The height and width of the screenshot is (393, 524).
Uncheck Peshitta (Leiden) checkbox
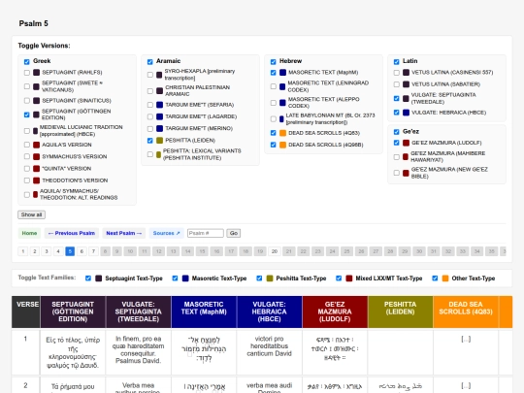[150, 141]
